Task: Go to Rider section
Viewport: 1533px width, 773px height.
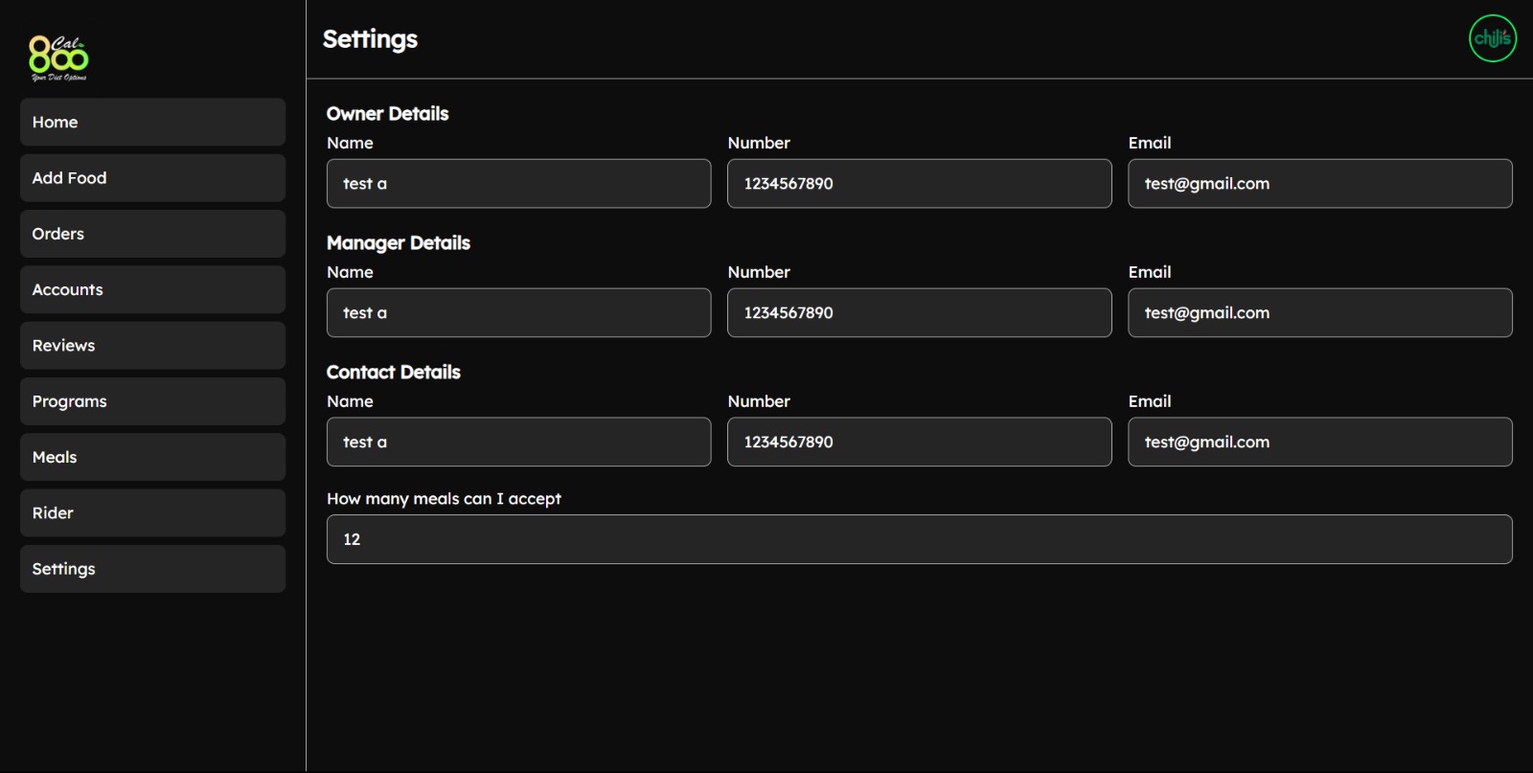Action: coord(152,513)
